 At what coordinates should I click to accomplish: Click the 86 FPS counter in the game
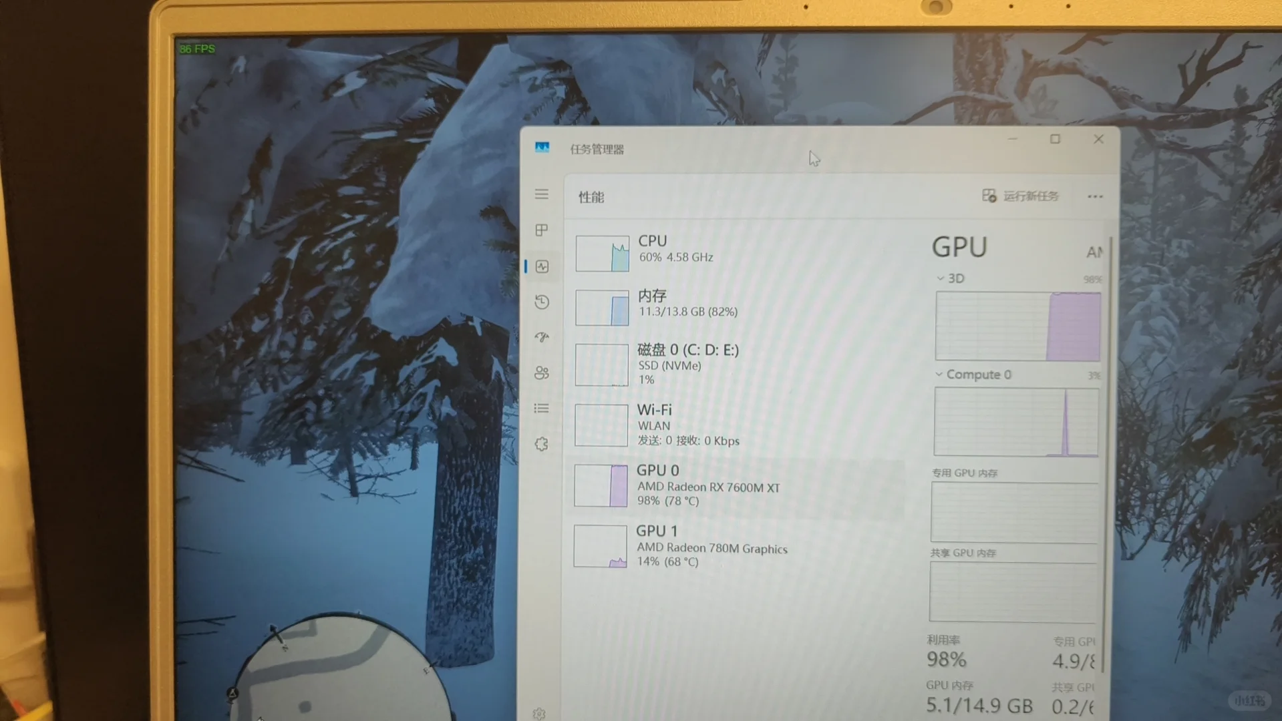point(197,49)
